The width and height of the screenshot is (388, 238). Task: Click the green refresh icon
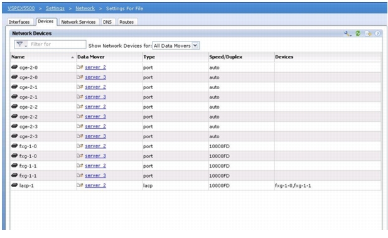[x=358, y=33]
